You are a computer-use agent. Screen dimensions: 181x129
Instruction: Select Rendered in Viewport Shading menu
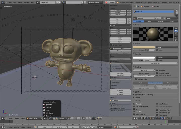click(49, 105)
